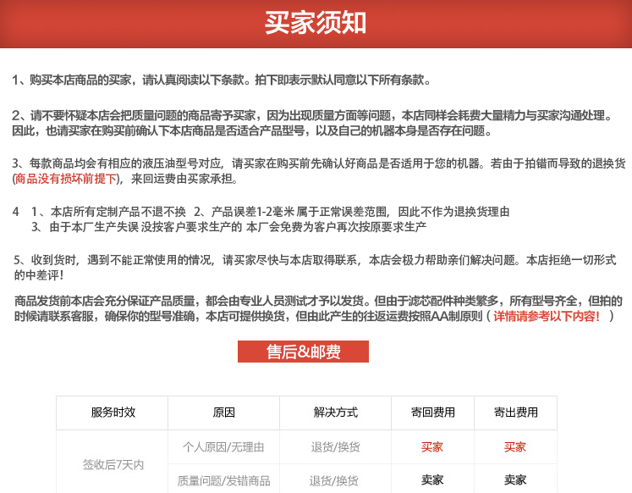The image size is (632, 493).
Task: Click the line 本店所有定制产品不退不换
Action: click(108, 212)
